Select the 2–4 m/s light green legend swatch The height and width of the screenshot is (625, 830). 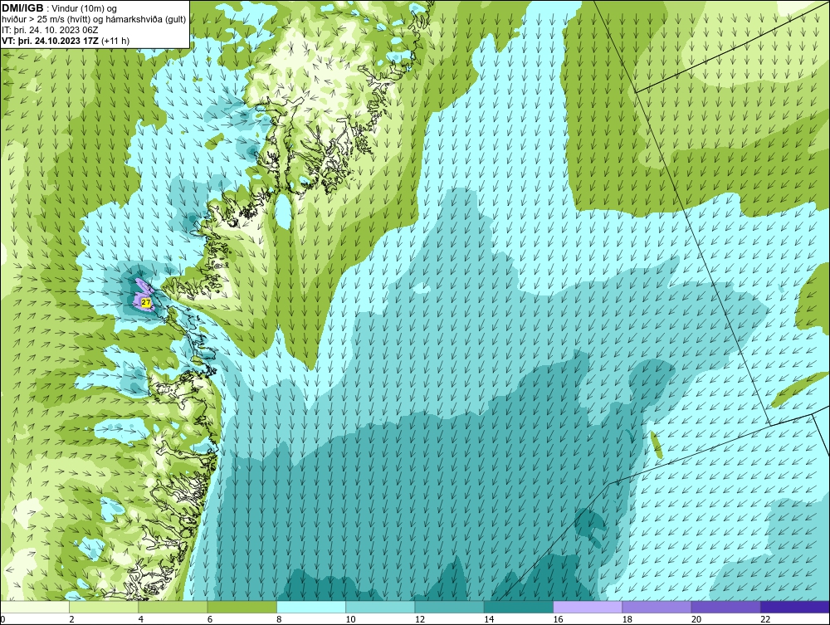[x=104, y=607]
